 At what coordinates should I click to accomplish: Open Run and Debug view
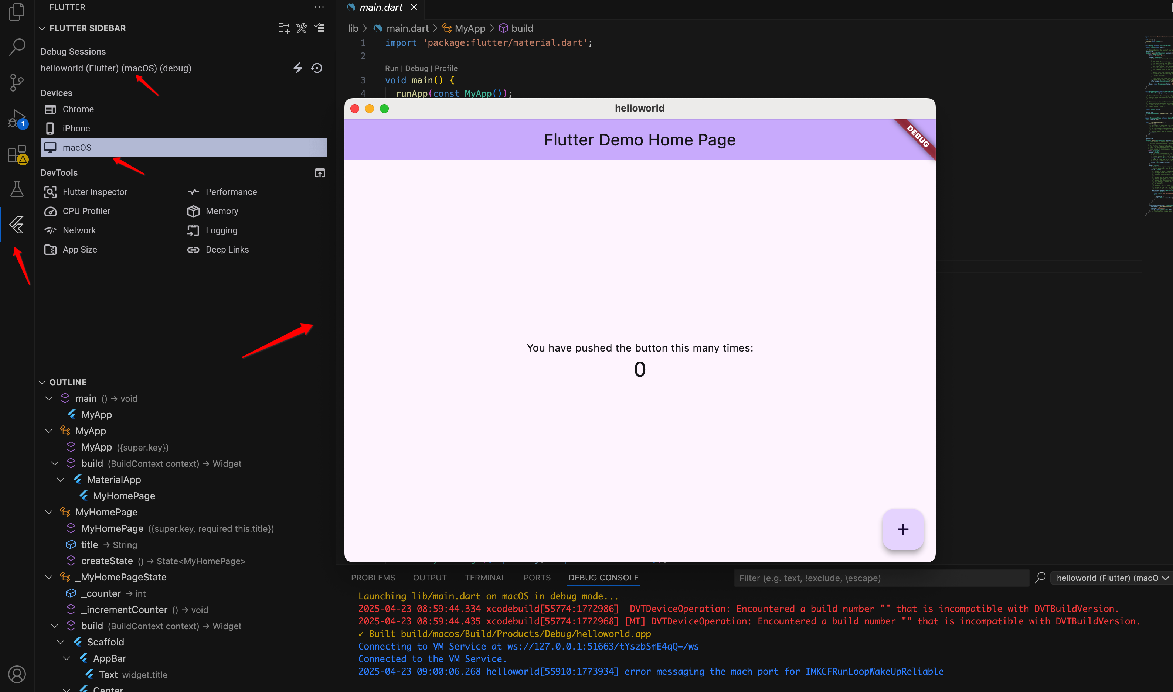pos(18,119)
